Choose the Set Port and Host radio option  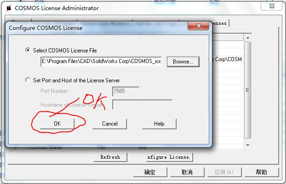point(28,80)
